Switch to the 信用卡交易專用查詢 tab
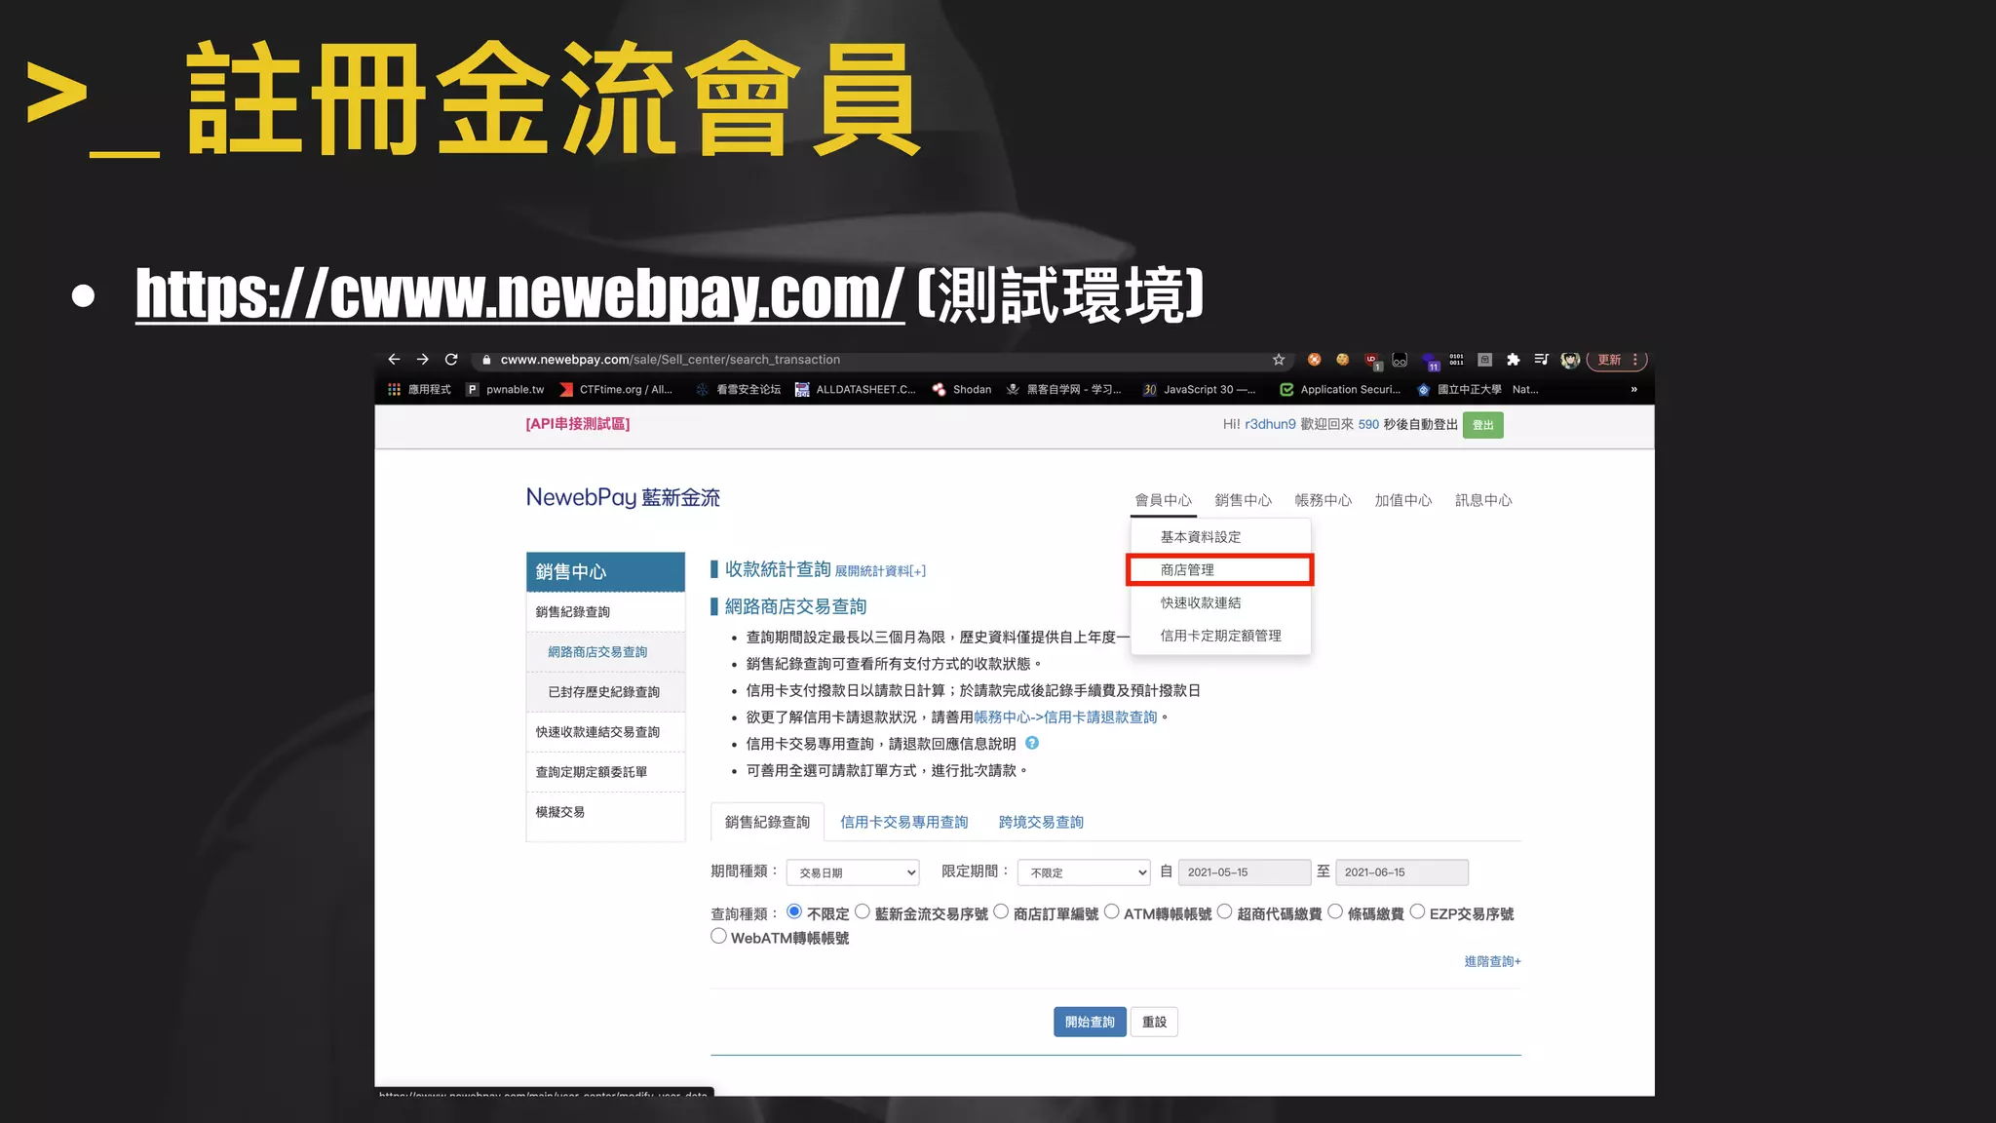The width and height of the screenshot is (1996, 1123). pos(903,822)
